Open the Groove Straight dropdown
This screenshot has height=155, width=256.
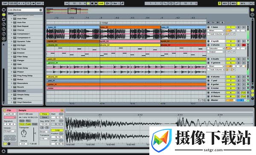(10, 131)
